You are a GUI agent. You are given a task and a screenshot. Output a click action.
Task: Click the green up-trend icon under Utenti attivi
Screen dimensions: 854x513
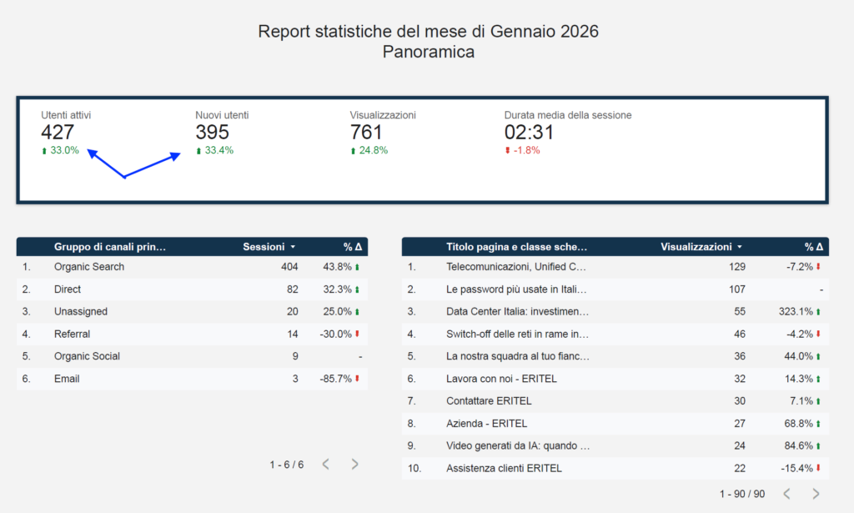pos(43,152)
